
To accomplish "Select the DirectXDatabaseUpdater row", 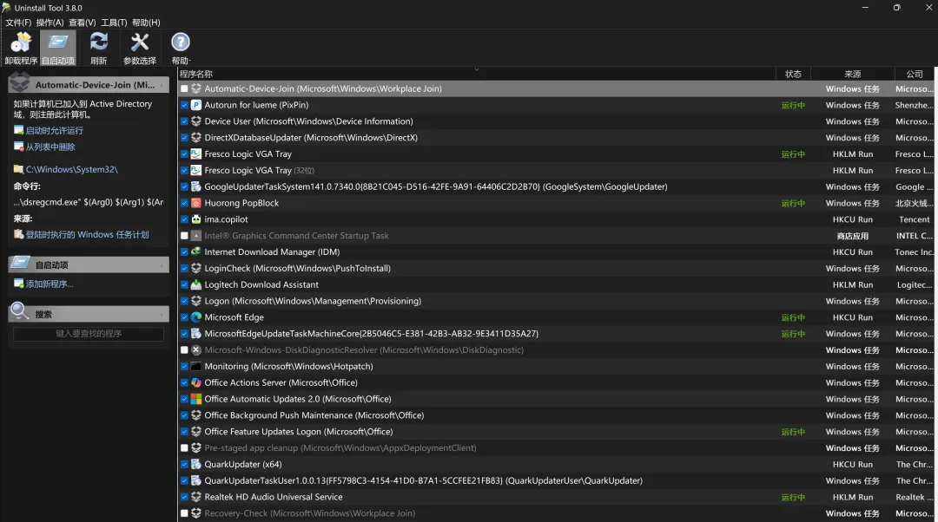I will tap(557, 137).
